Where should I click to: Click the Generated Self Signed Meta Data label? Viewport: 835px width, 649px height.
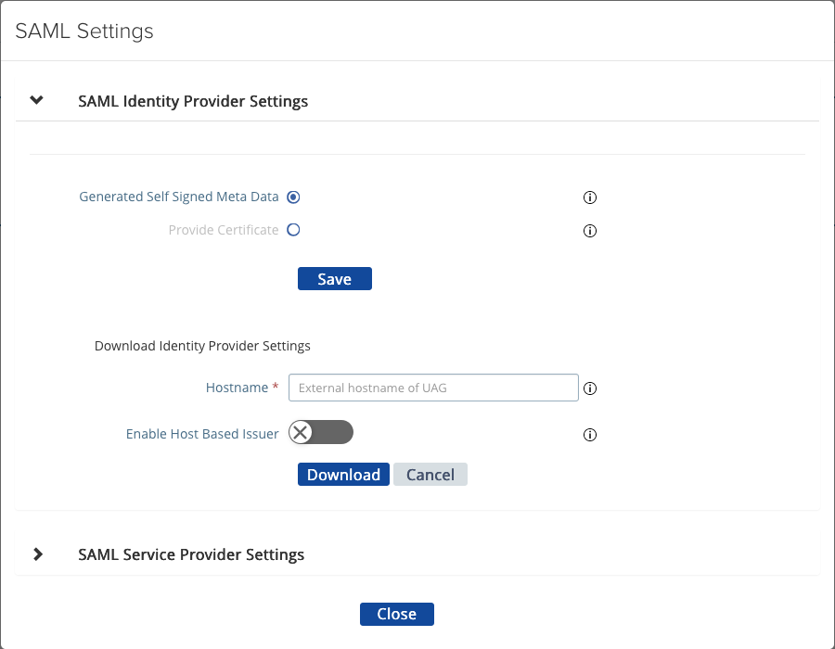(x=179, y=197)
